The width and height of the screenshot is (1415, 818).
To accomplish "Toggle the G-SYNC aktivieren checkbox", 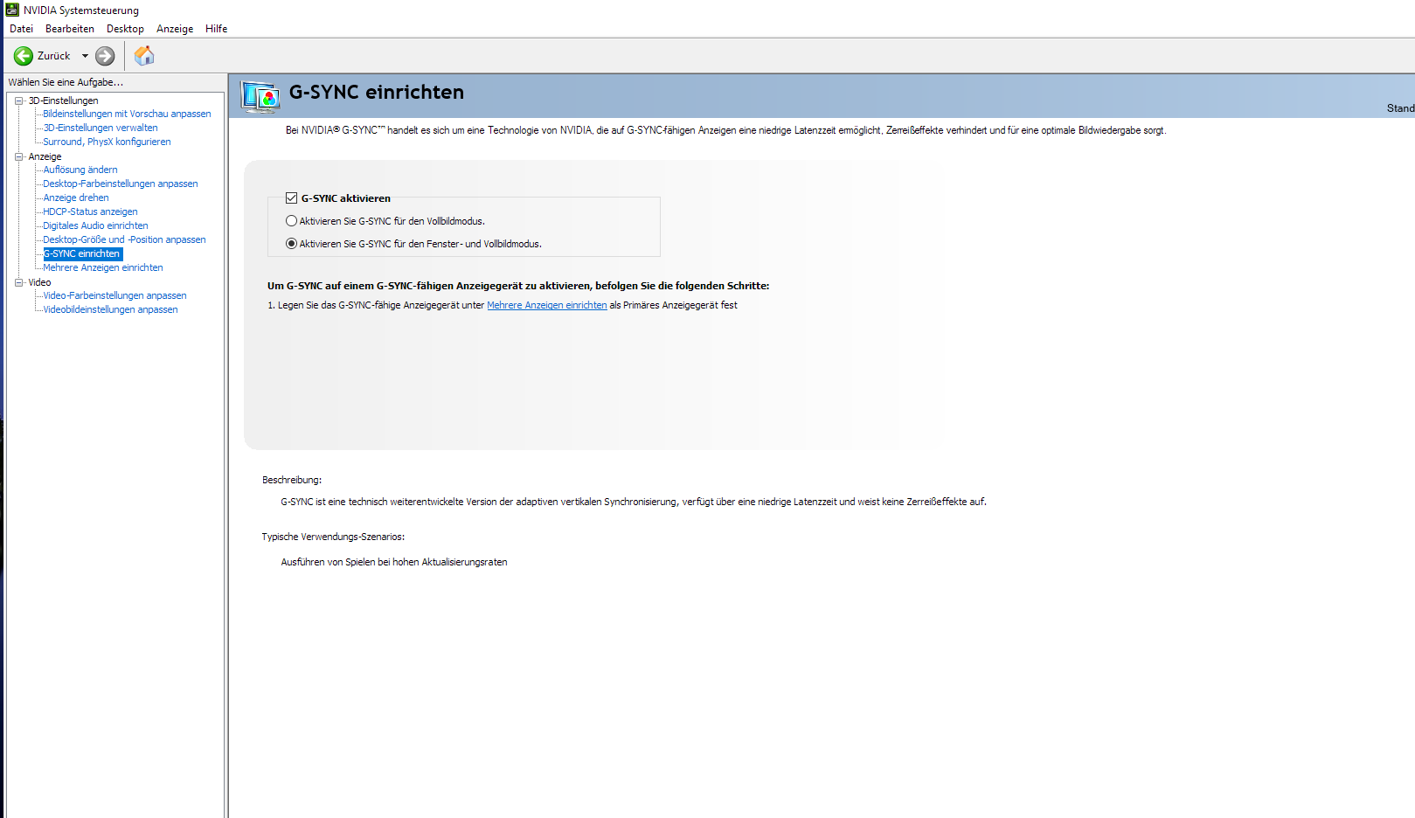I will pyautogui.click(x=292, y=198).
